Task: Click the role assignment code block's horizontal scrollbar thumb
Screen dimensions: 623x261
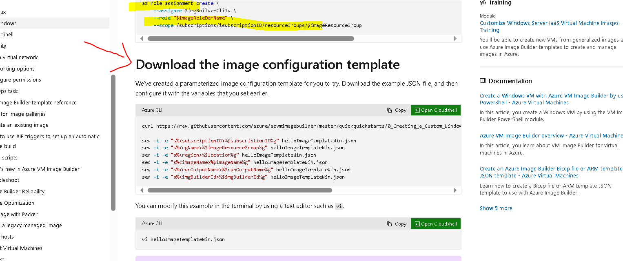Action: click(x=251, y=39)
